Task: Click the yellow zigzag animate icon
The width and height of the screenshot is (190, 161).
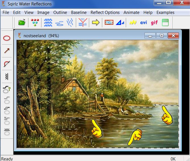Action: pos(133,22)
